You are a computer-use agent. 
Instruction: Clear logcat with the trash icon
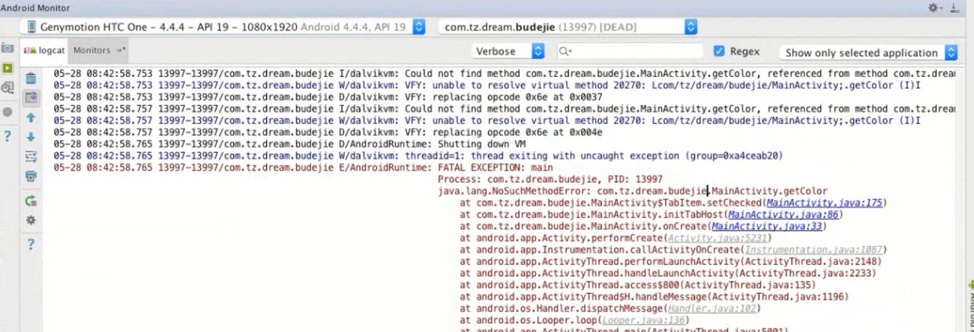30,78
